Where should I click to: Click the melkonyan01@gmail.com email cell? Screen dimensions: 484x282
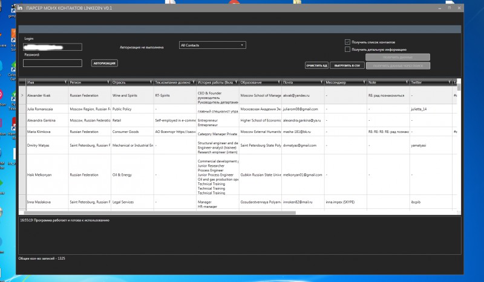point(303,175)
